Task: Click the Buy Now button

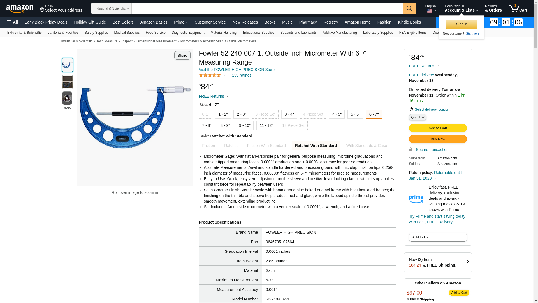Action: pos(437,139)
